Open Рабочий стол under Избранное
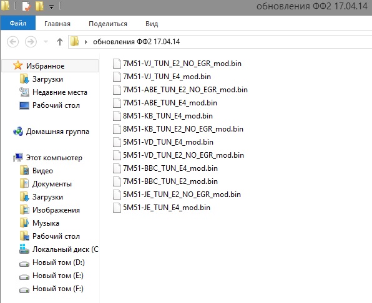 coord(56,105)
